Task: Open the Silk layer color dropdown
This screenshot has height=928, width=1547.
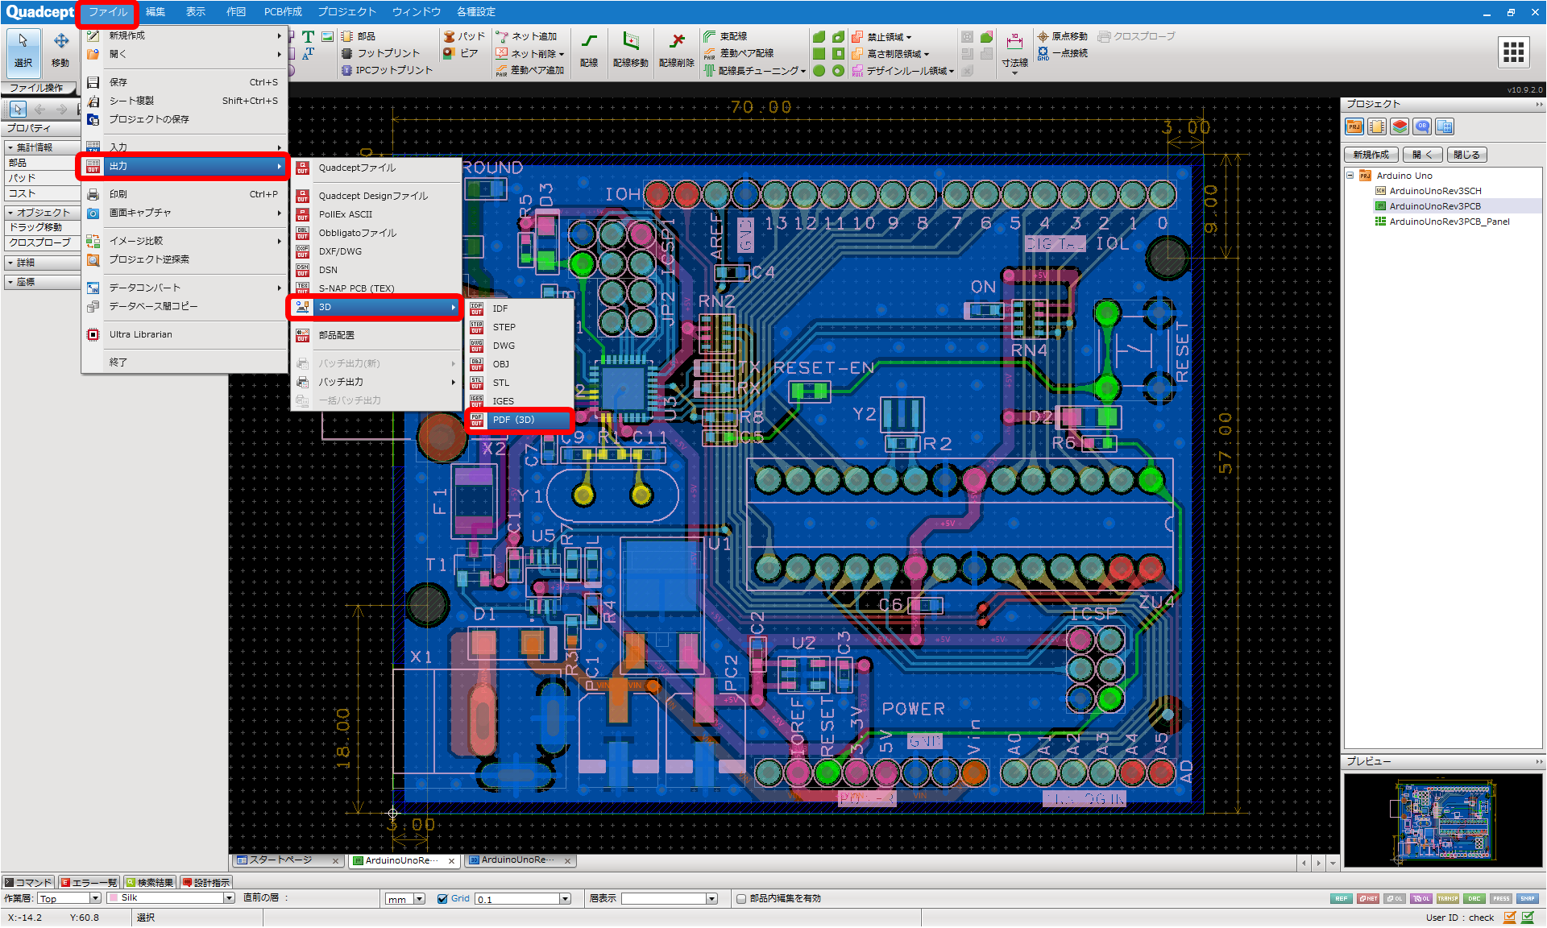Action: (171, 898)
